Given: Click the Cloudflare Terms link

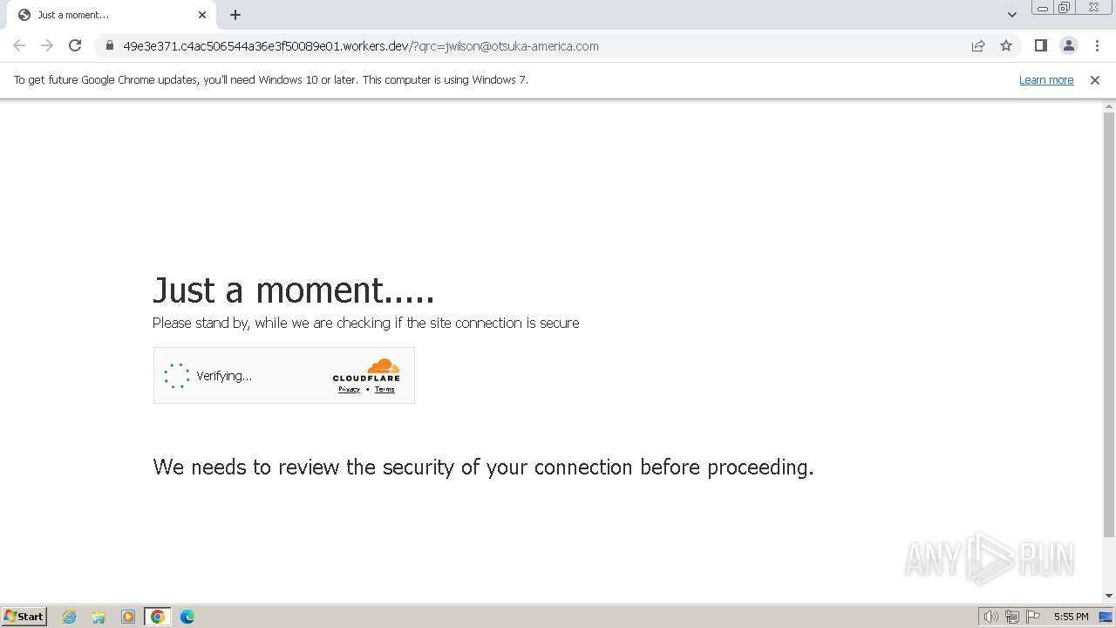Looking at the screenshot, I should [x=384, y=390].
